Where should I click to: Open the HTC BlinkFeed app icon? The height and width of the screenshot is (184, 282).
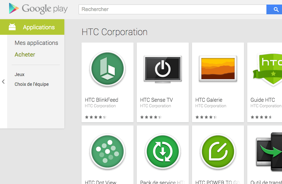pos(108,69)
